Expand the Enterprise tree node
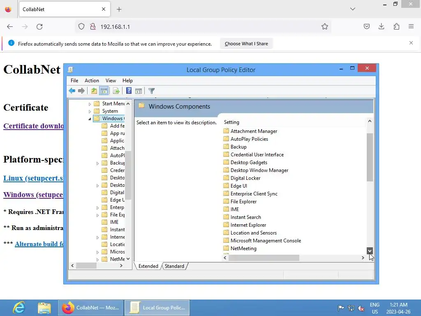The height and width of the screenshot is (316, 421). [x=97, y=207]
